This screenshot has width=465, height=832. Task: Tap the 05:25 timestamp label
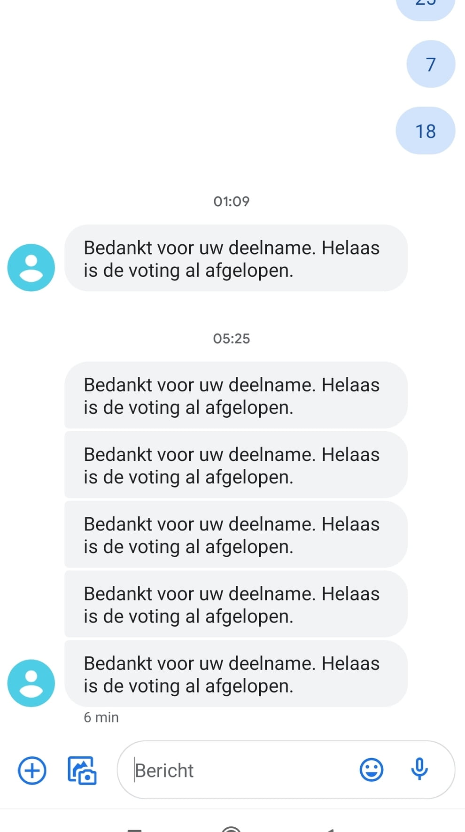point(232,339)
